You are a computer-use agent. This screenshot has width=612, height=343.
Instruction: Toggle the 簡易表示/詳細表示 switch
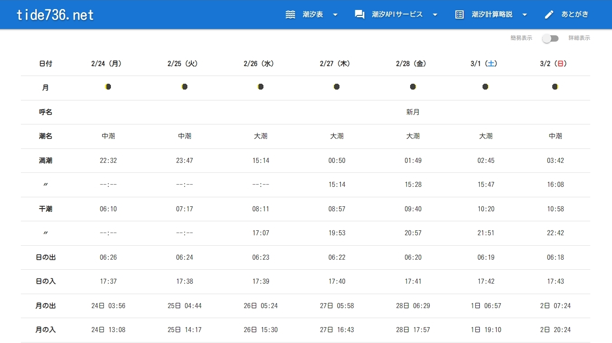pyautogui.click(x=550, y=38)
